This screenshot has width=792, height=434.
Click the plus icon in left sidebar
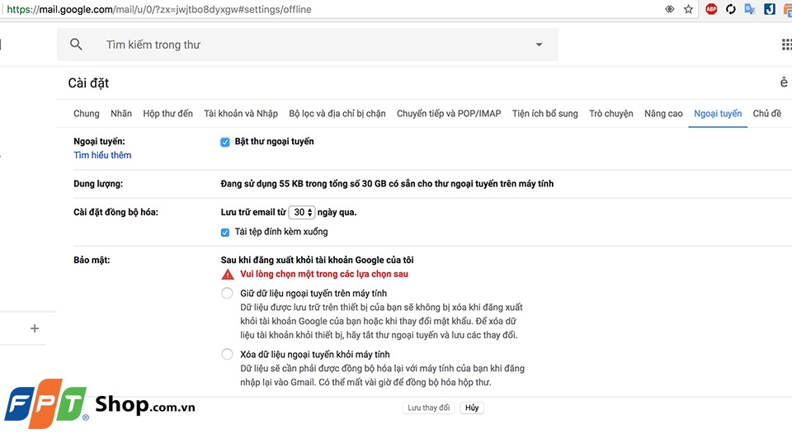click(35, 328)
